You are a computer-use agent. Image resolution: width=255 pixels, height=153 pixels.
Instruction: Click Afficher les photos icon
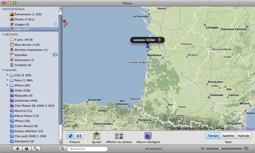[119, 136]
